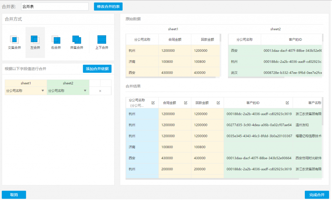Click 客户的ID header in sheet2 table
Screen dimensions: 332x200
[295, 39]
